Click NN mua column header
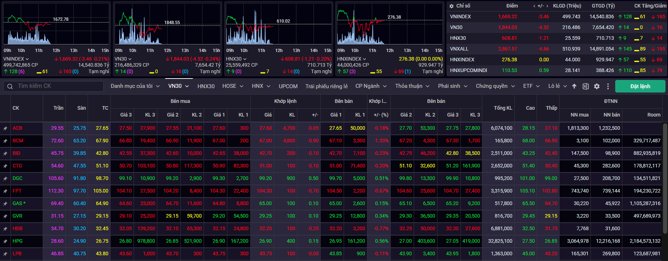 pyautogui.click(x=579, y=115)
